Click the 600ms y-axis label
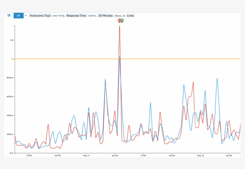The width and height of the screenshot is (245, 169). coord(10,96)
